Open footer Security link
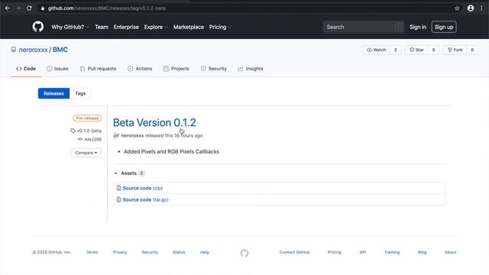This screenshot has width=489, height=275. (x=150, y=252)
